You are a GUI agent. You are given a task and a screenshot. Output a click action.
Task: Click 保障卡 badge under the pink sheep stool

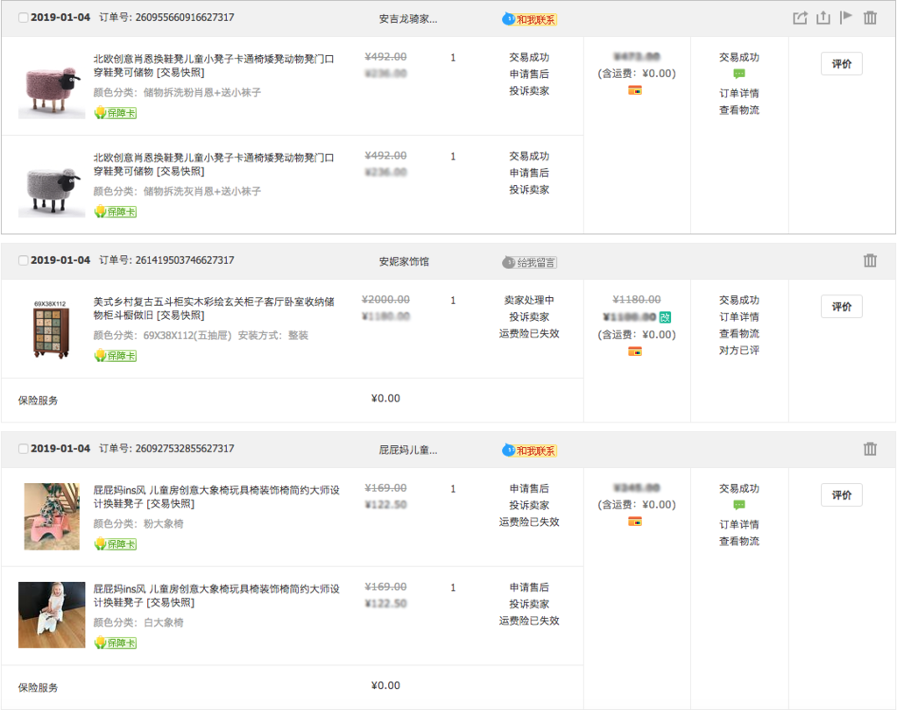pos(116,113)
